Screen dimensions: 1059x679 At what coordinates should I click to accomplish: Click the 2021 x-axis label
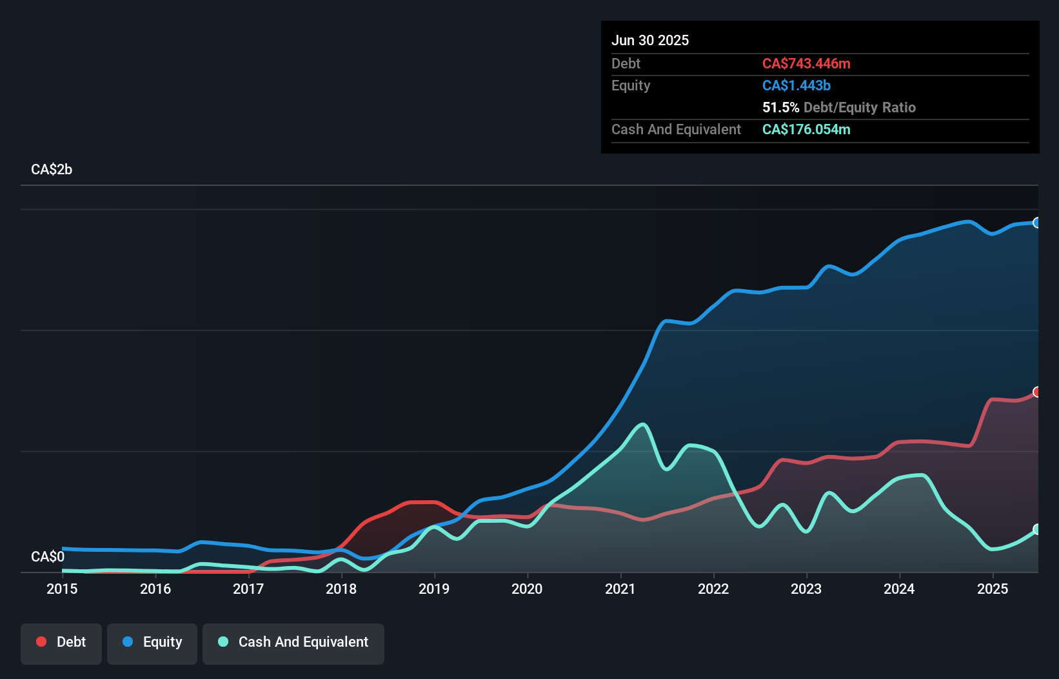click(x=620, y=589)
